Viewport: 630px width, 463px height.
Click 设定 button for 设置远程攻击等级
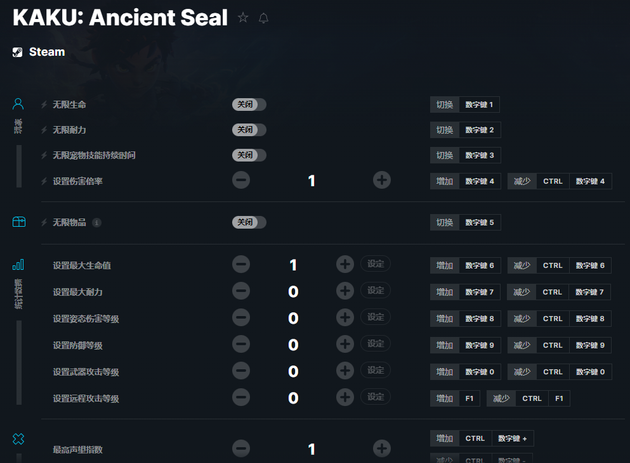376,396
